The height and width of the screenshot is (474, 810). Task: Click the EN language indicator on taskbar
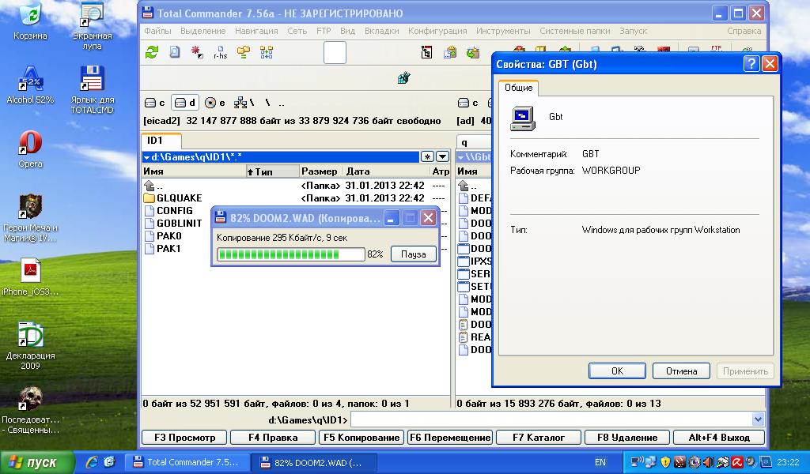pyautogui.click(x=600, y=462)
